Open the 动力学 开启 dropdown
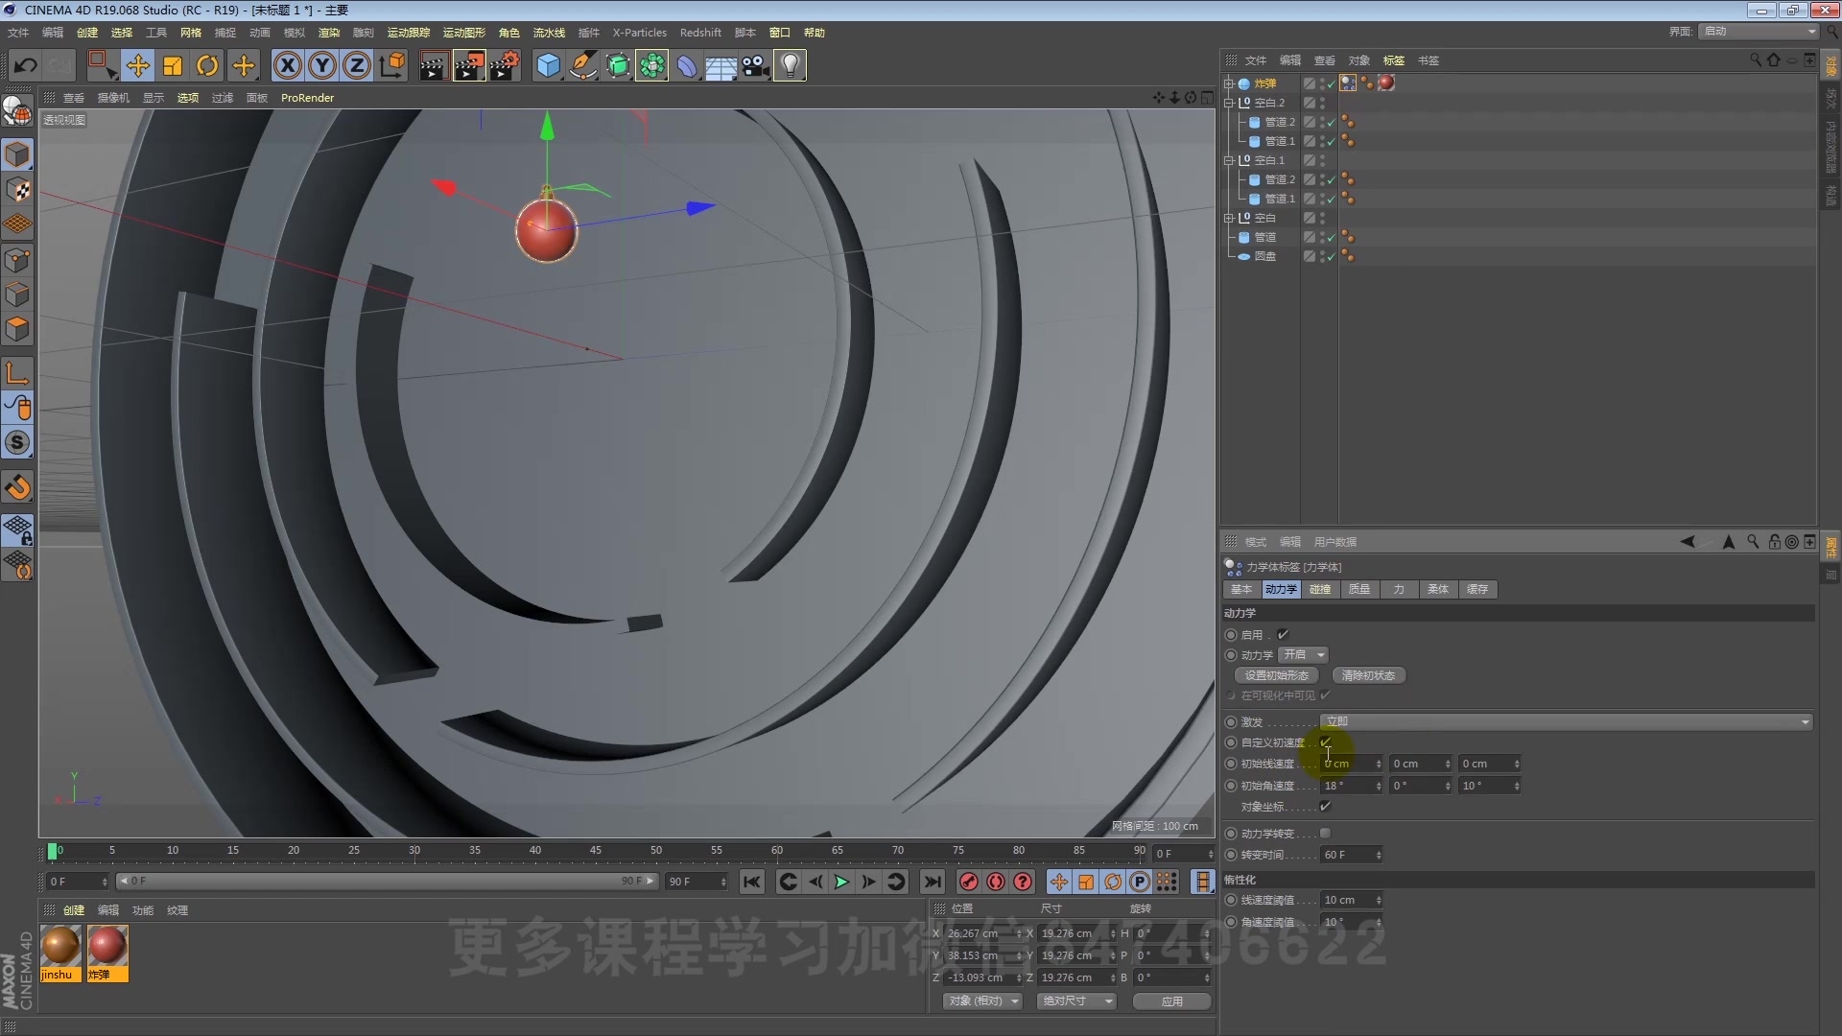Image resolution: width=1842 pixels, height=1036 pixels. pos(1305,654)
